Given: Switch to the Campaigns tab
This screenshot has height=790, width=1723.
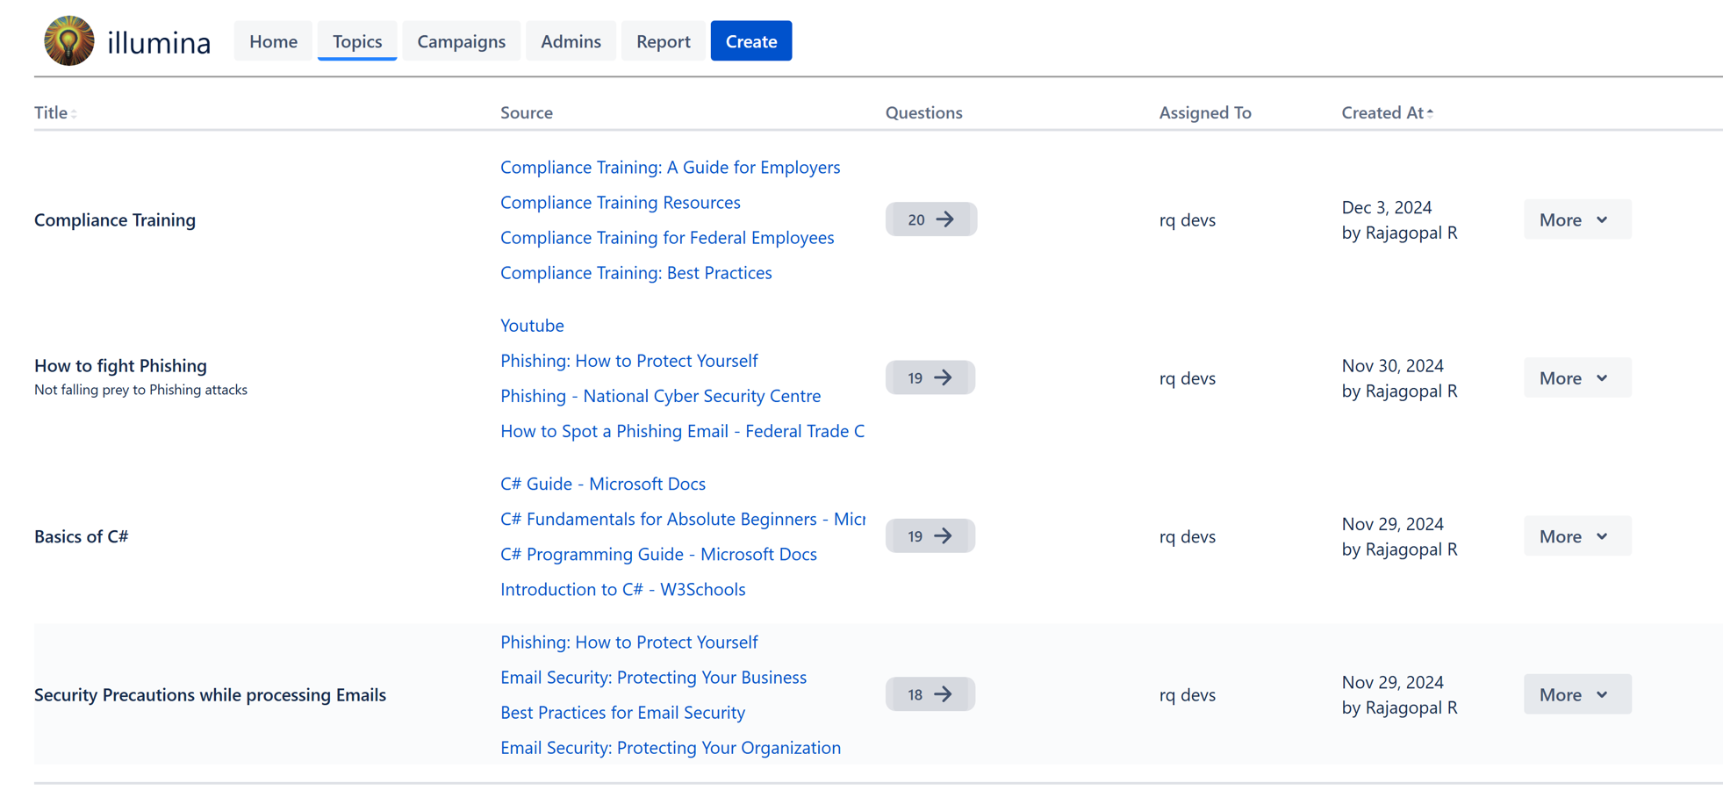Looking at the screenshot, I should [461, 41].
